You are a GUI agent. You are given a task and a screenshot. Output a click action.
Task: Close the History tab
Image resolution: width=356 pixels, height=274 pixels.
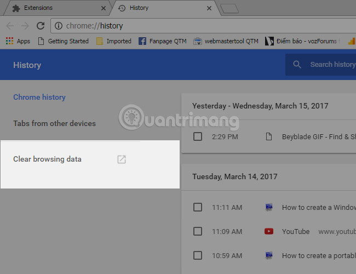point(209,8)
